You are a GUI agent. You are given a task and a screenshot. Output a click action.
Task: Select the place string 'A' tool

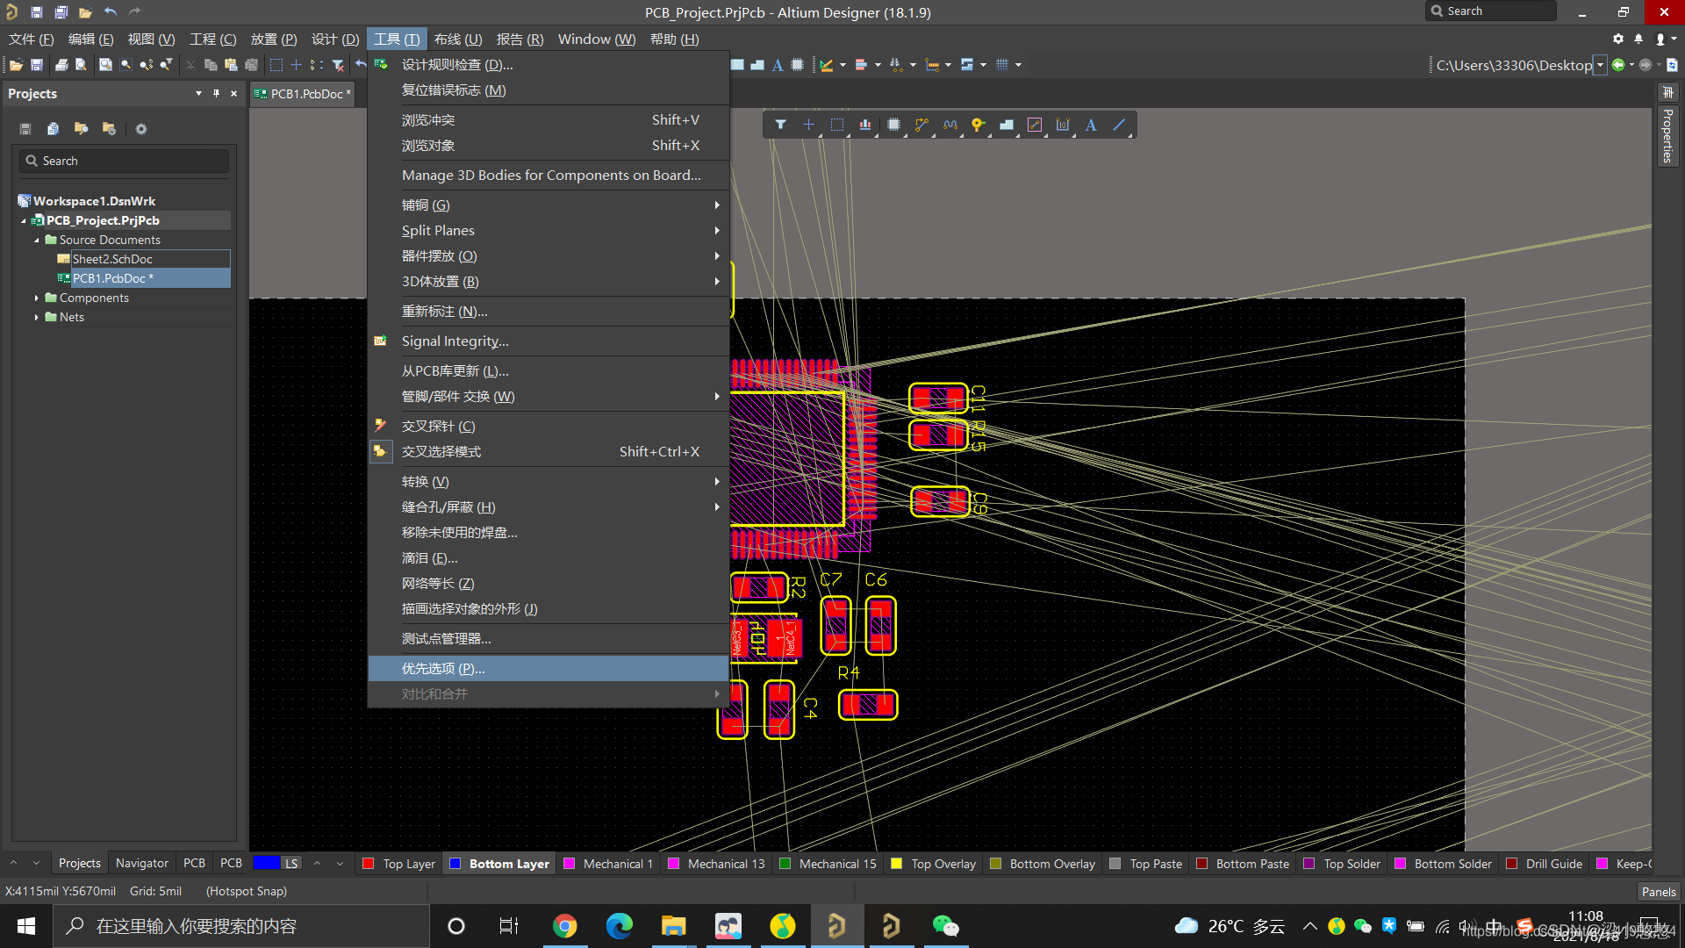point(1091,125)
